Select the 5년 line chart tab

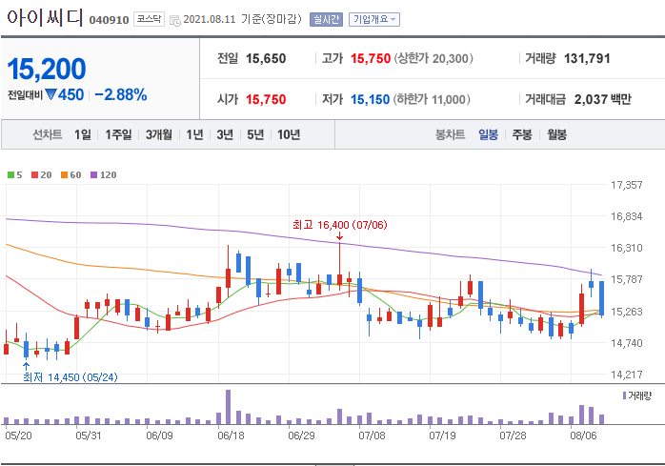point(255,135)
